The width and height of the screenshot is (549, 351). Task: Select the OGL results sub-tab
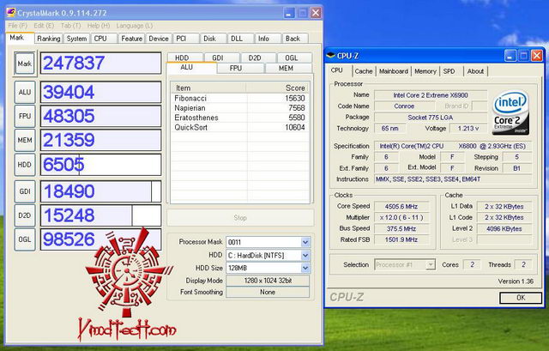[294, 57]
